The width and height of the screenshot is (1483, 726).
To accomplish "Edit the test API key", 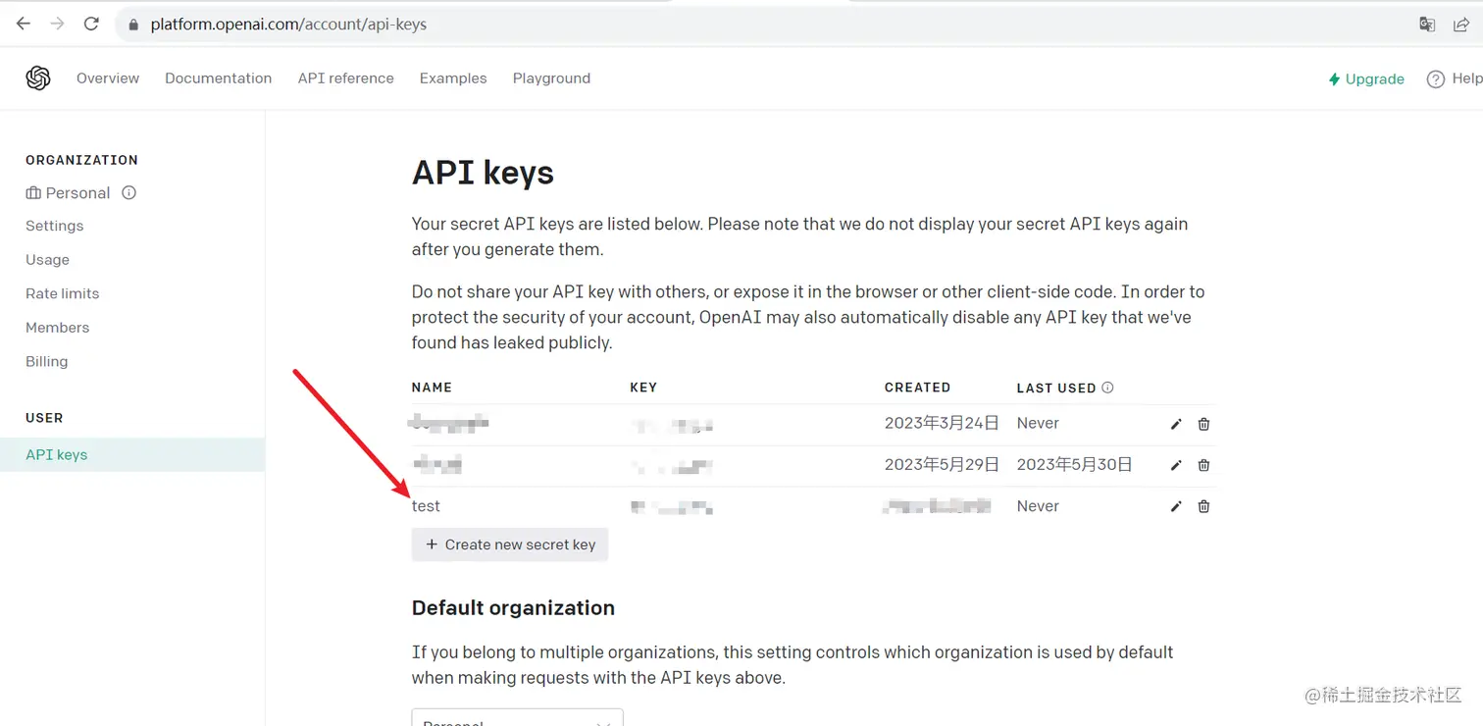I will (1176, 506).
